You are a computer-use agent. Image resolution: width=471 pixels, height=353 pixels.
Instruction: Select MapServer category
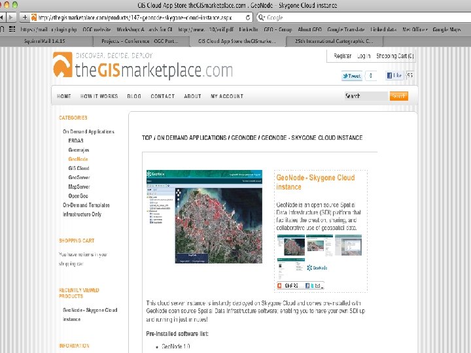(x=79, y=187)
